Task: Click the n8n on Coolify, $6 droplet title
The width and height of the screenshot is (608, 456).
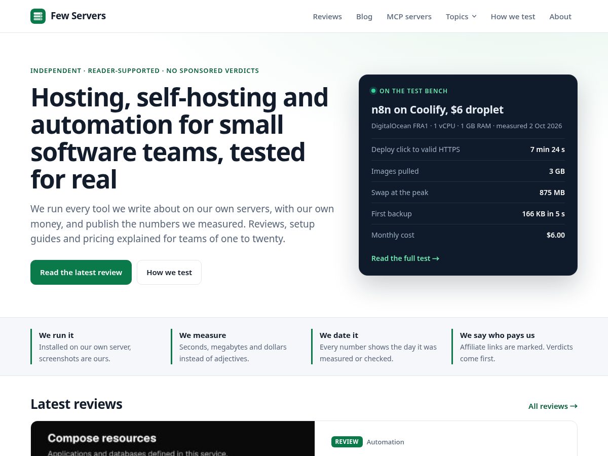Action: click(437, 110)
